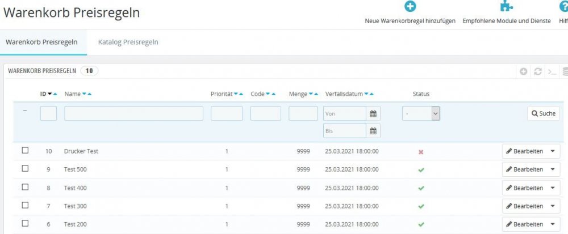Click the add-new plus icon in panel header
Screen dimensions: 568x234
[524, 71]
